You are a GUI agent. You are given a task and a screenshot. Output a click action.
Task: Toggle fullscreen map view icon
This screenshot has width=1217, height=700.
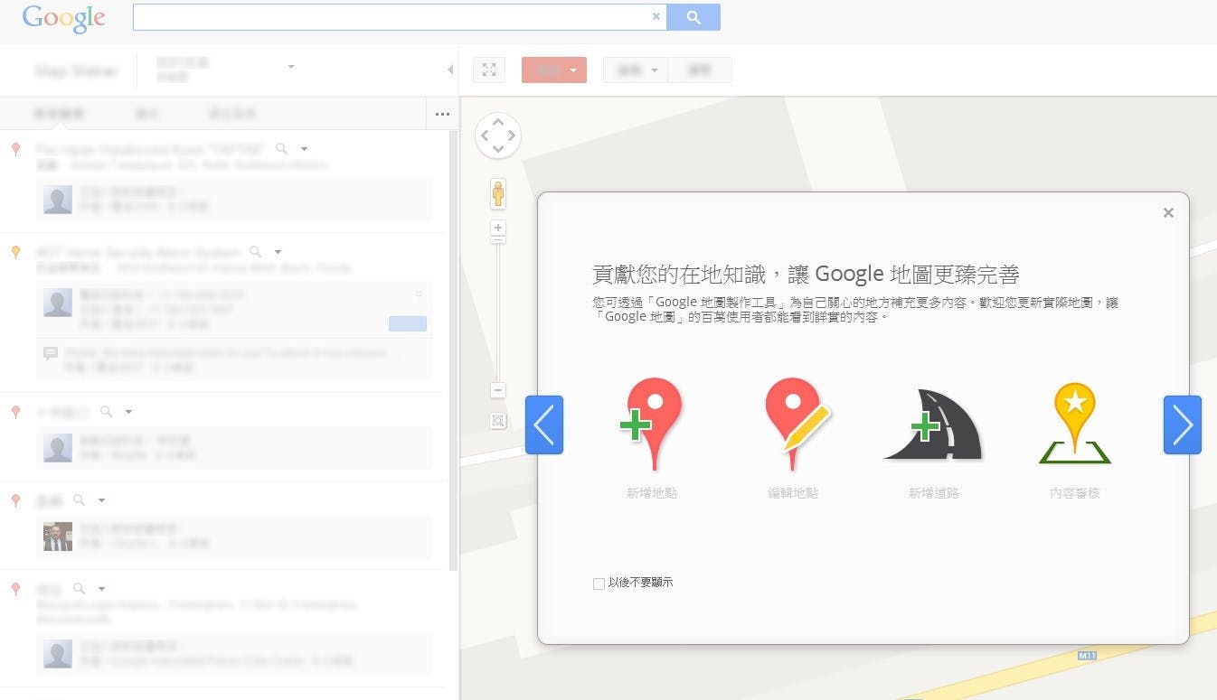[489, 70]
